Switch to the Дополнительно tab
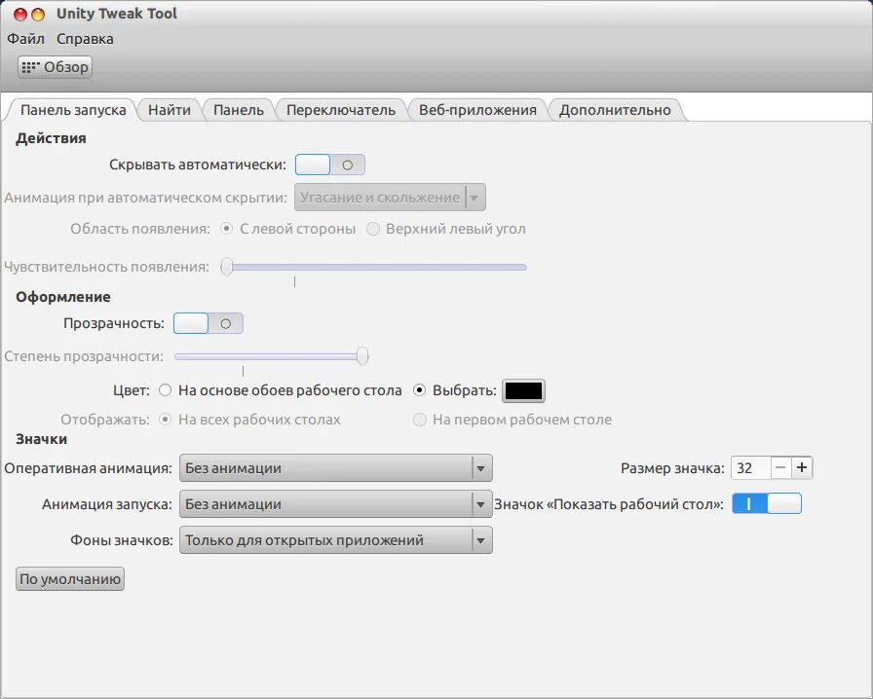This screenshot has width=873, height=699. (615, 110)
